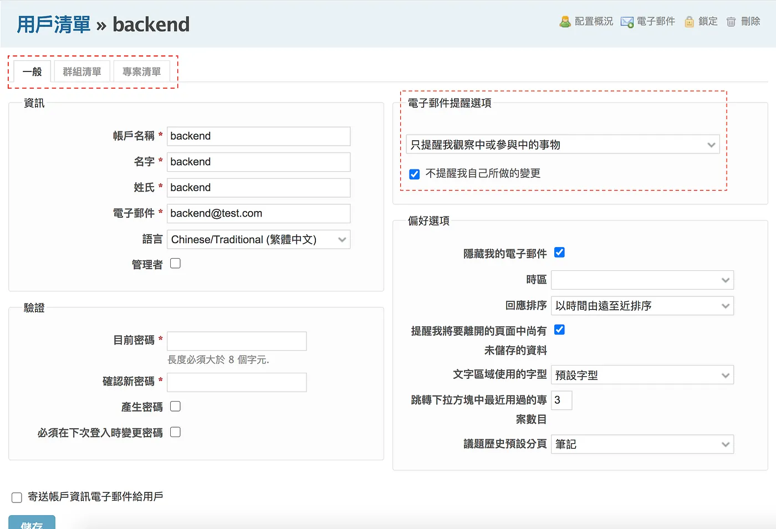Open the 語言 dropdown
The width and height of the screenshot is (776, 529).
click(x=259, y=239)
